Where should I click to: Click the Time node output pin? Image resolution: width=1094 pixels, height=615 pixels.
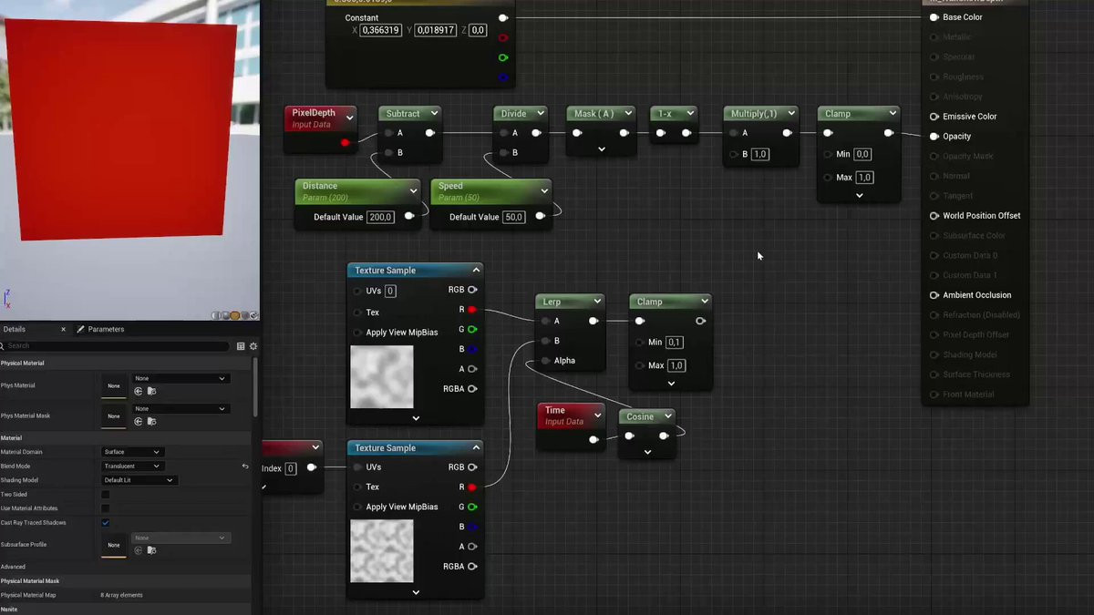point(593,439)
